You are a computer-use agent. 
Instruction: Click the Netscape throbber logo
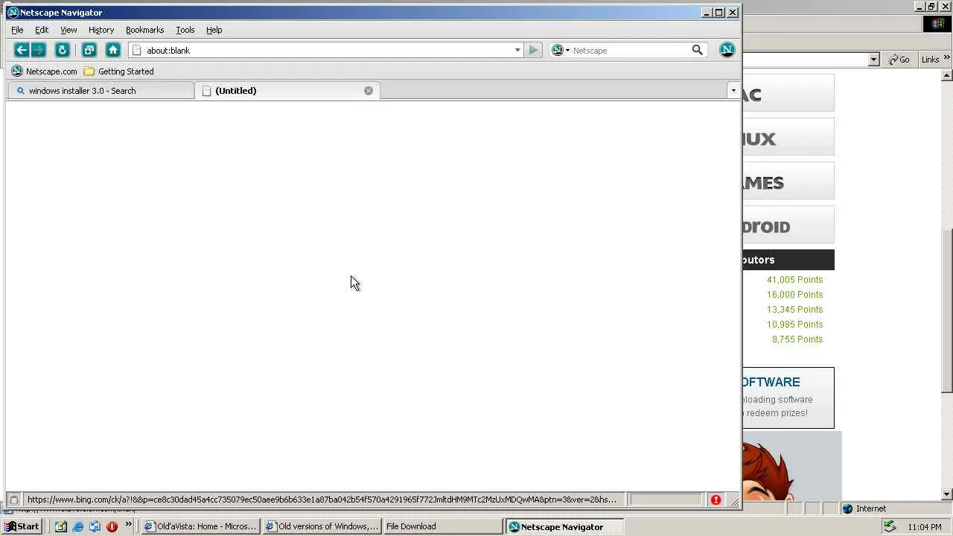click(x=727, y=50)
